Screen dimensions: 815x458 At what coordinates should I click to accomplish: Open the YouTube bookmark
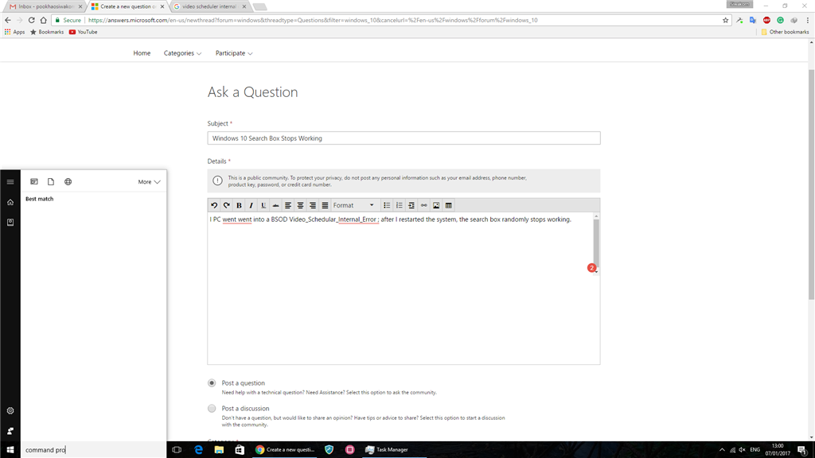coord(83,32)
